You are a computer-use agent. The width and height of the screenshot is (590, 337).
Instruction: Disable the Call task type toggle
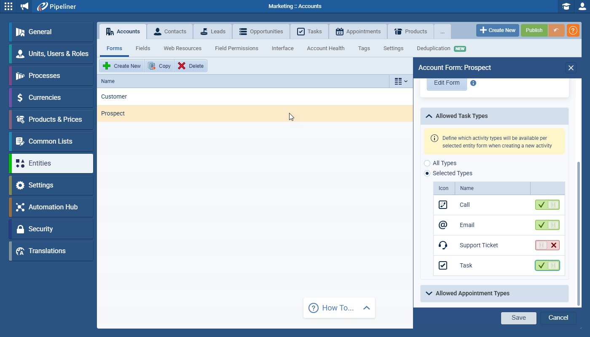click(x=547, y=205)
